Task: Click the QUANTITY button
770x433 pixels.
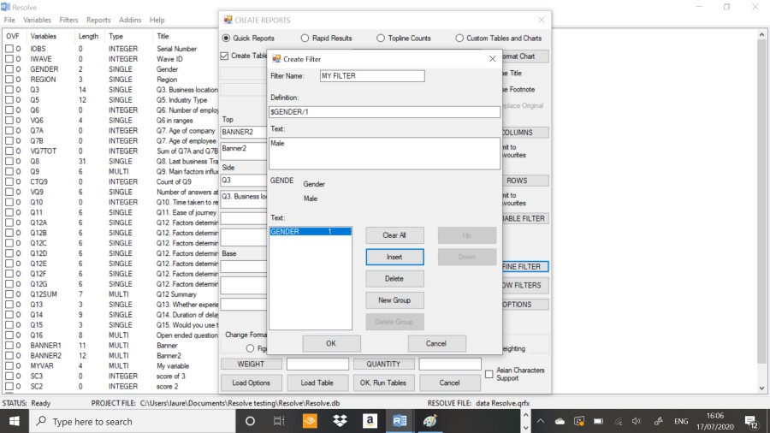Action: (383, 364)
